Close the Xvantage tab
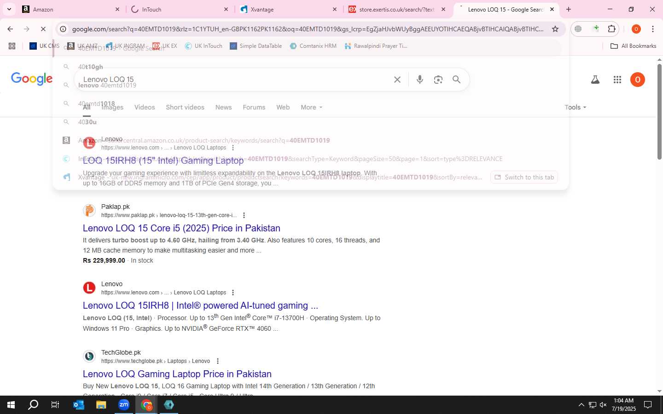 tap(334, 9)
